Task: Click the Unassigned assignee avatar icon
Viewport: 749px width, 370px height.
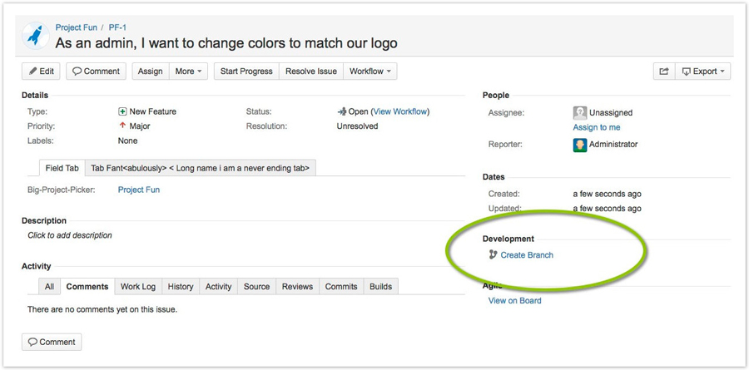Action: [580, 112]
